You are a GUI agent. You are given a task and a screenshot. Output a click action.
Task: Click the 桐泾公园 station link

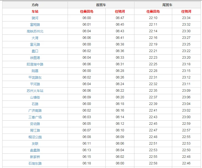(35, 137)
